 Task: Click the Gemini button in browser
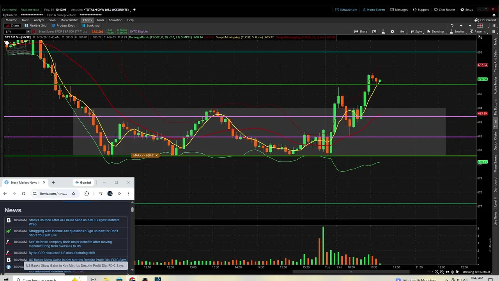[83, 182]
